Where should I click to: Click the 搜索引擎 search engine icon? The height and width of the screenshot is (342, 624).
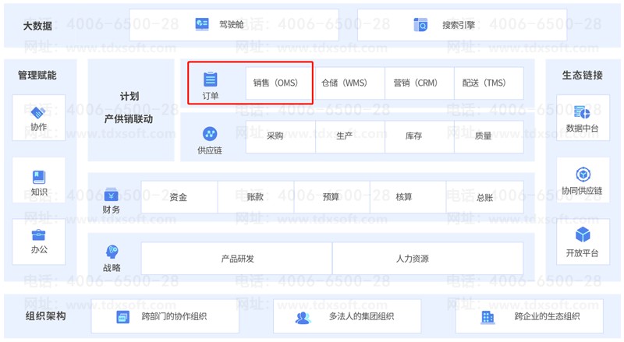point(420,25)
